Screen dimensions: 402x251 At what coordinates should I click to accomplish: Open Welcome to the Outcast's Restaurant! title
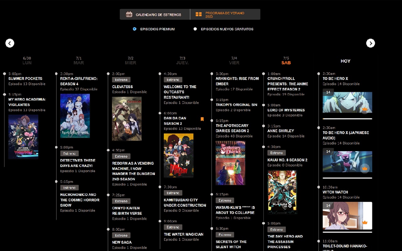tap(180, 92)
